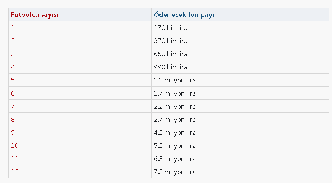Select the player count cell '5'

tap(13, 80)
